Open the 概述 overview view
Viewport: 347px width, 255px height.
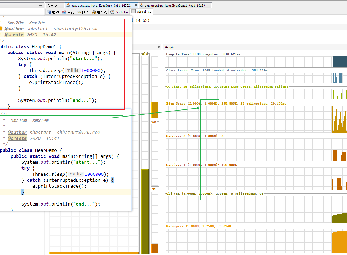coord(53,12)
